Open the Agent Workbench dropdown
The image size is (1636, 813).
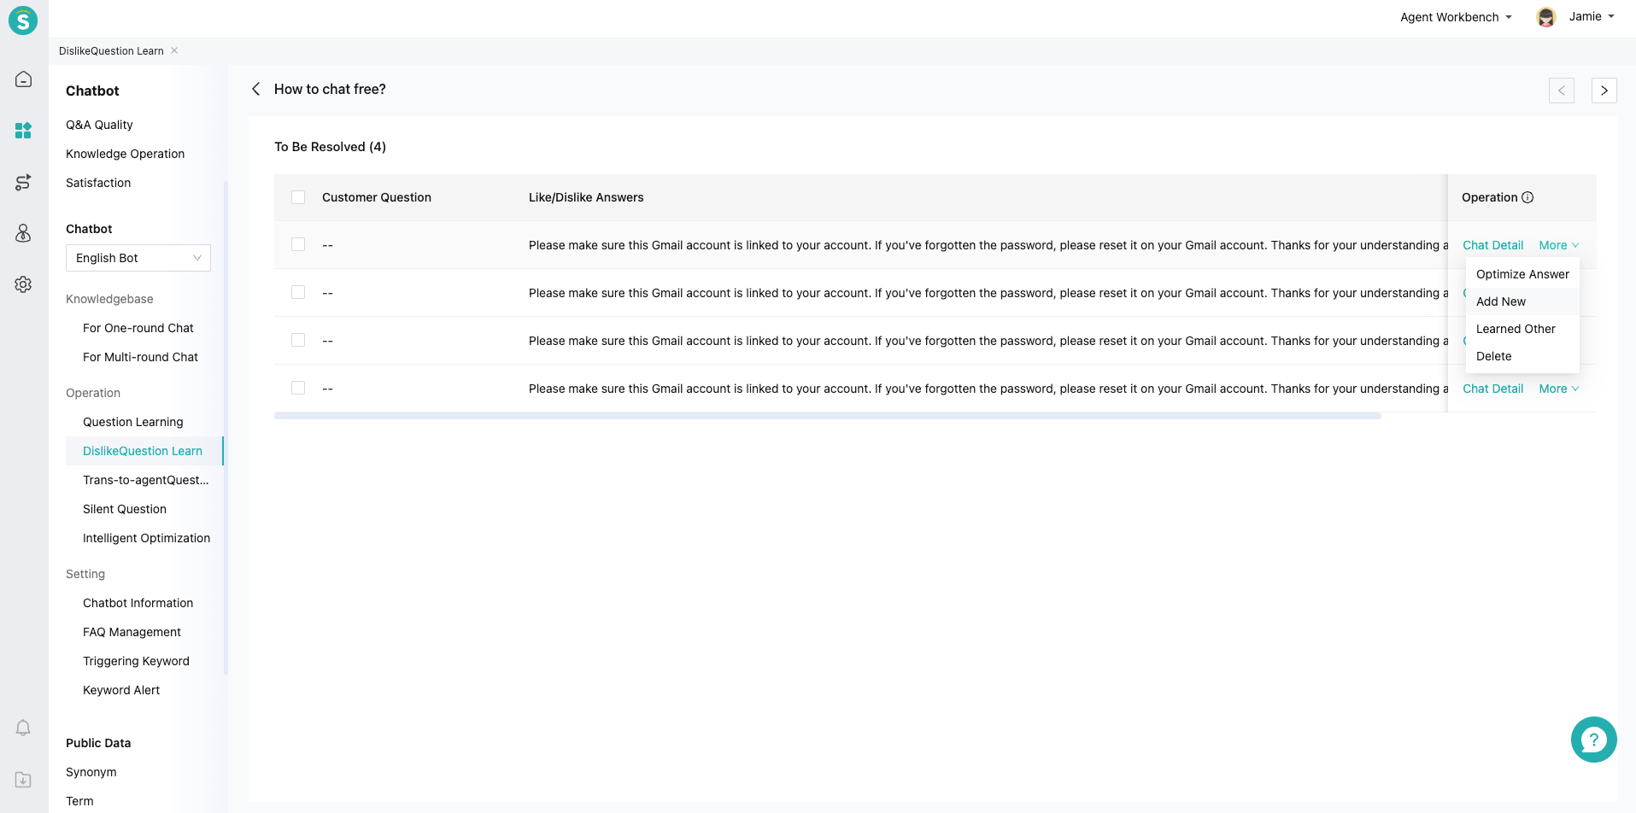[x=1456, y=17]
